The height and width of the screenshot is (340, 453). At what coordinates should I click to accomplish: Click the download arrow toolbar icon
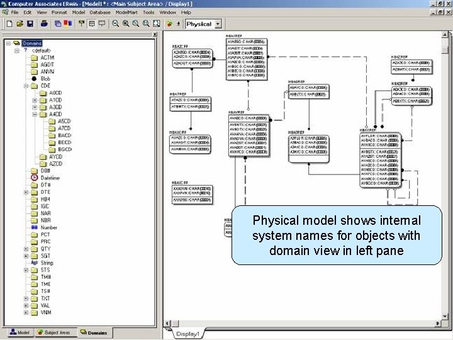coord(179,24)
